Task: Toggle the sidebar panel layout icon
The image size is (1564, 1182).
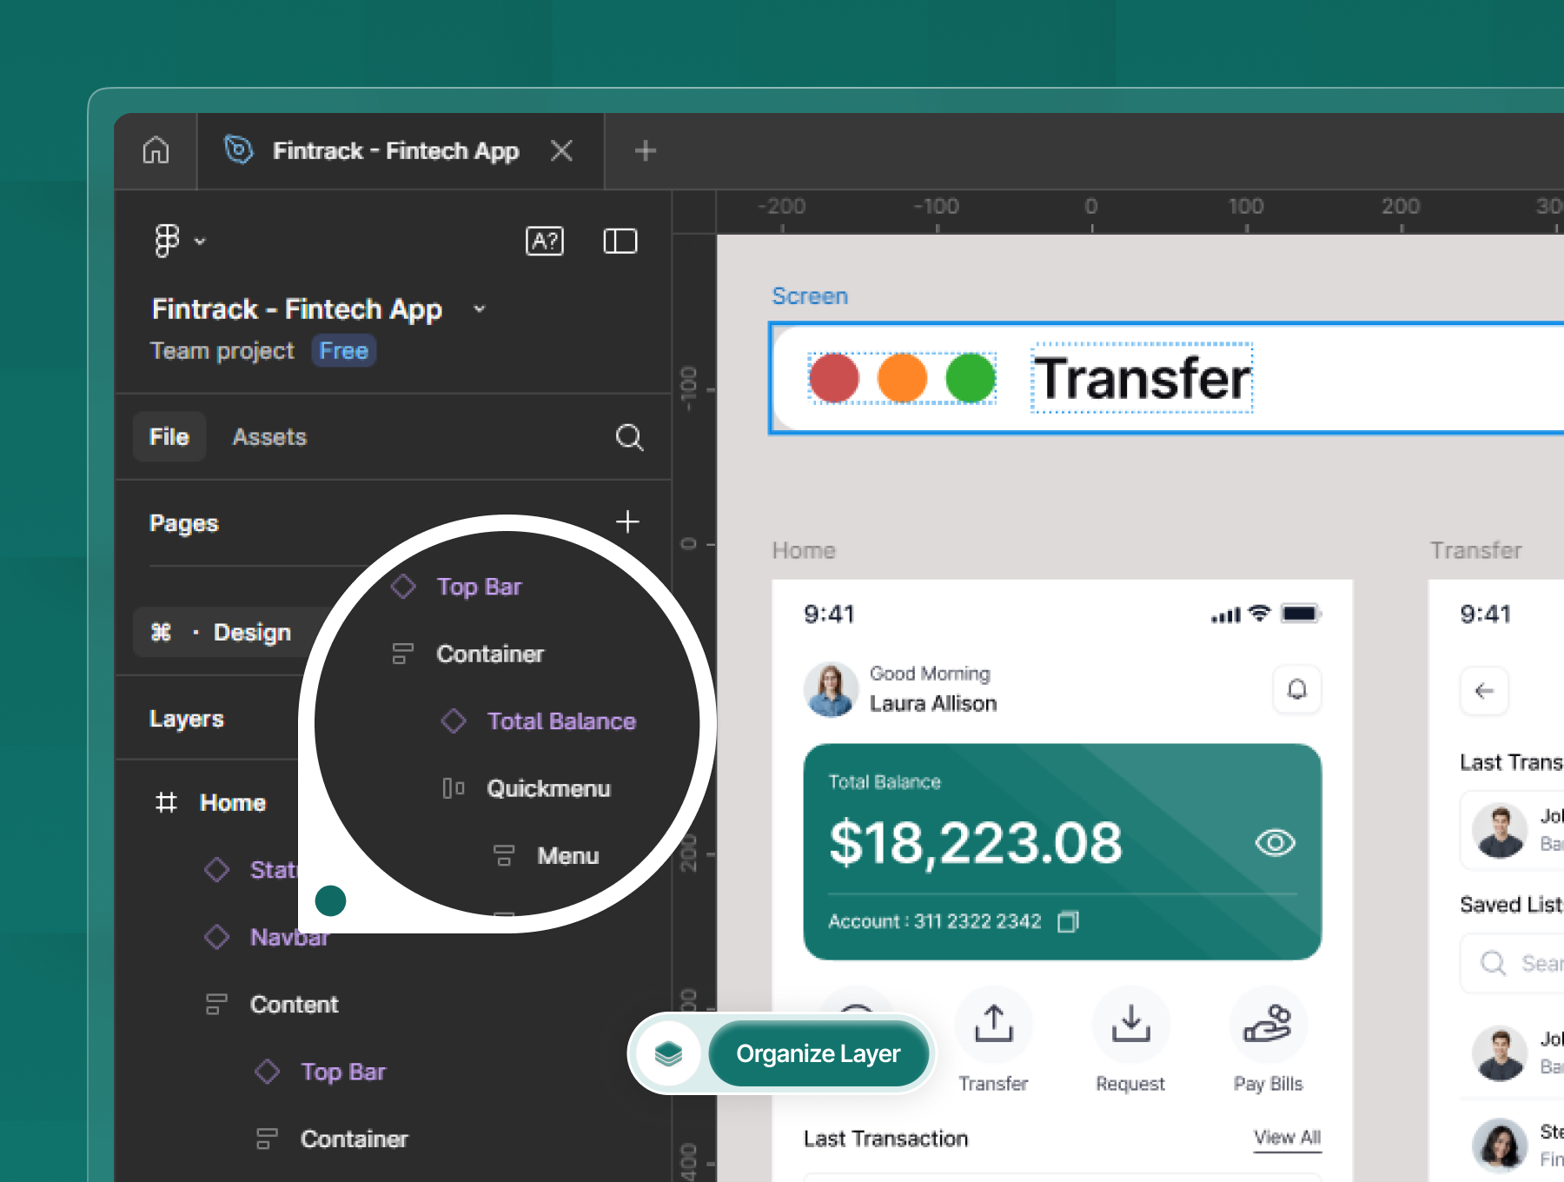Action: [620, 241]
